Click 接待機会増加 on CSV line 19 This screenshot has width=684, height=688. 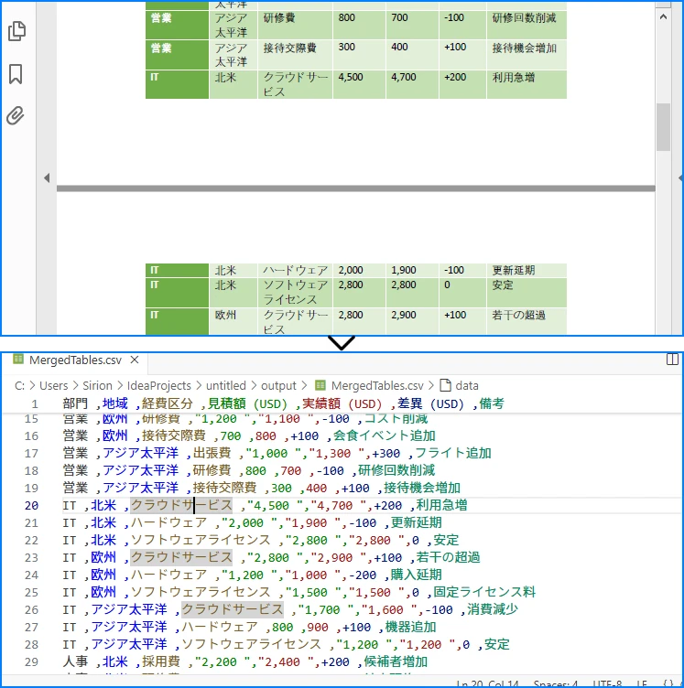[422, 489]
